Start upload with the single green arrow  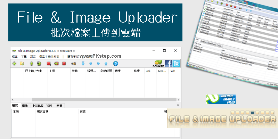tap(32, 64)
